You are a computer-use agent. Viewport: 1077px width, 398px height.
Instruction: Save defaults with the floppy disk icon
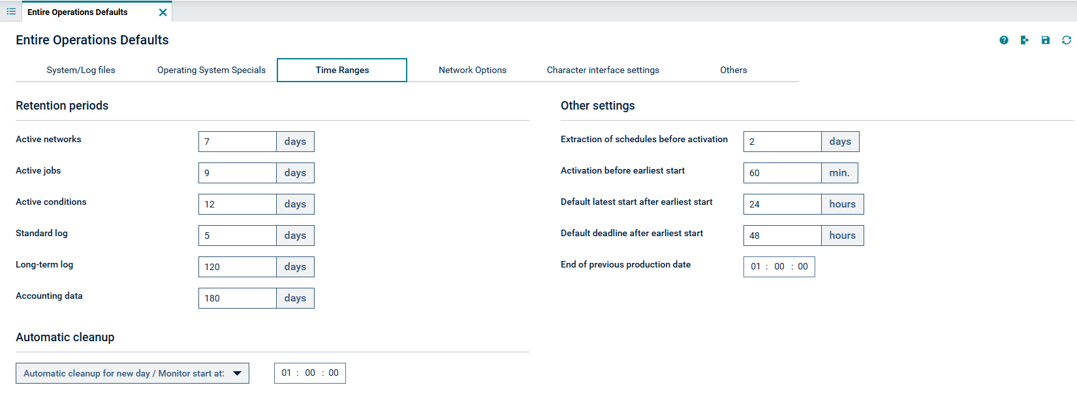(x=1046, y=40)
